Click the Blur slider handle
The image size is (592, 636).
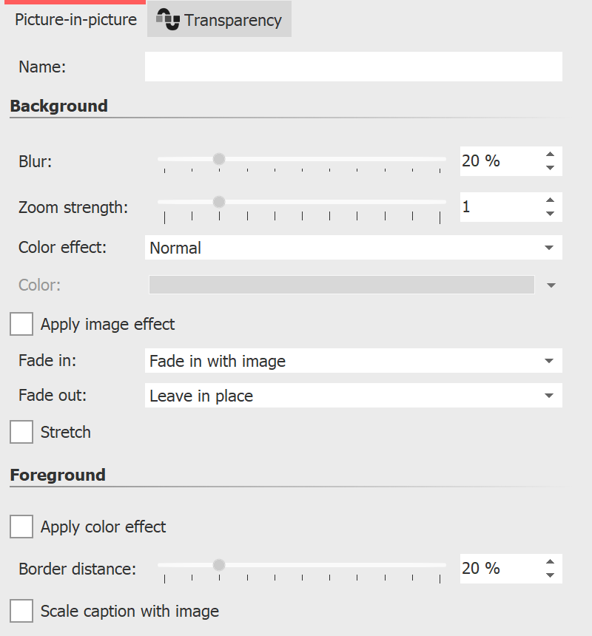click(x=219, y=158)
